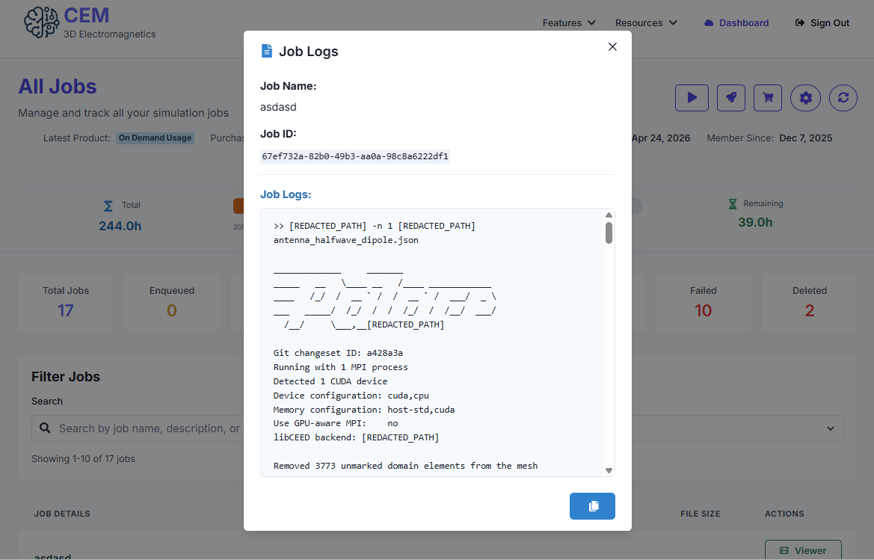This screenshot has width=874, height=560.
Task: Click the Enqueued 0 card
Action: click(172, 303)
